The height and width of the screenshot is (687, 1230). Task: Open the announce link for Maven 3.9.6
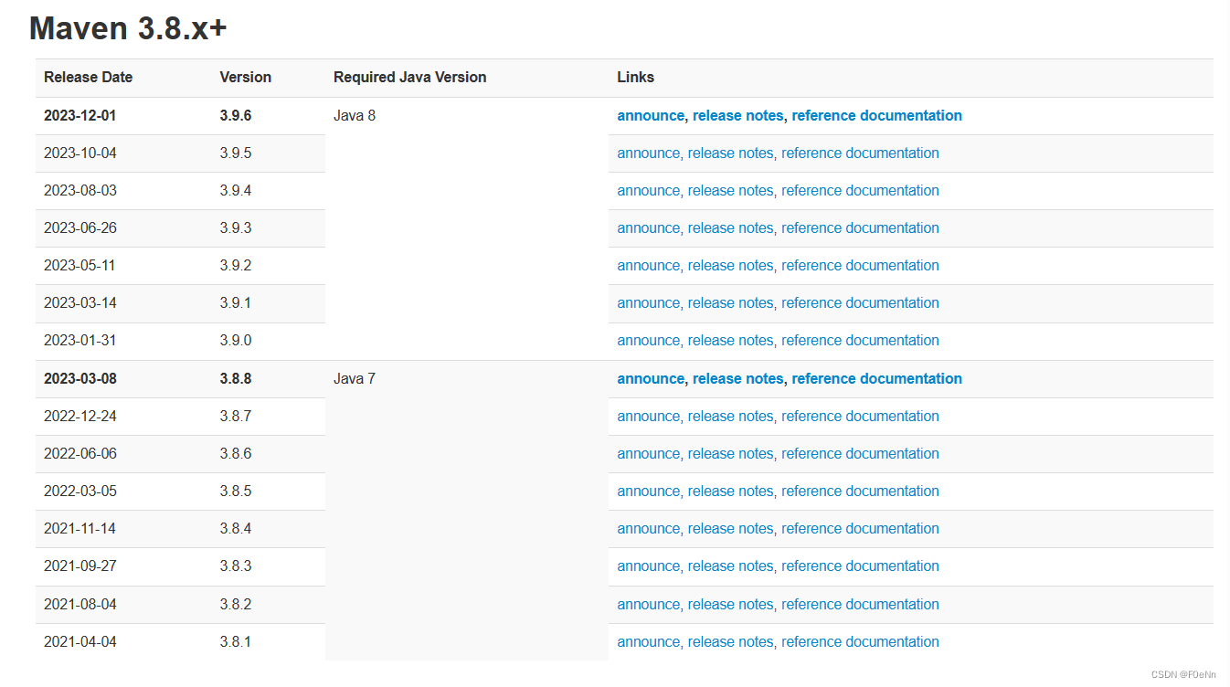650,115
